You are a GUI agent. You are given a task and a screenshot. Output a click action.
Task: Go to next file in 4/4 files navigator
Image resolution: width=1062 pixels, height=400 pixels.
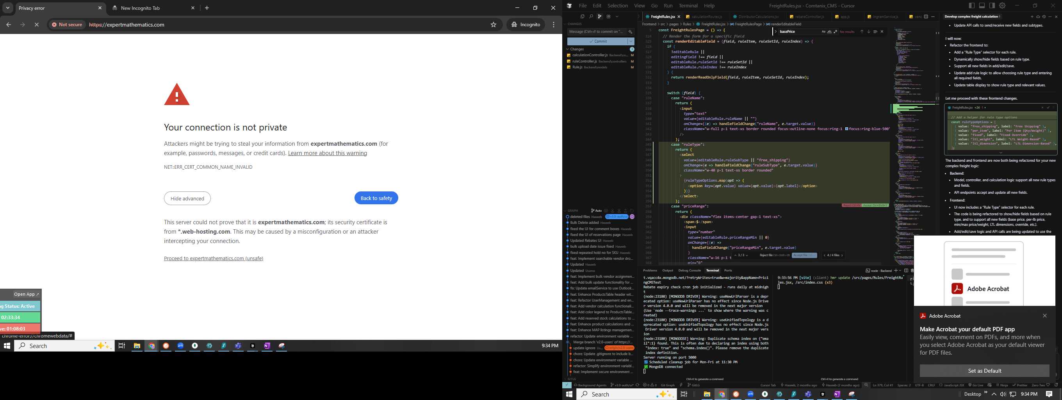(x=842, y=255)
